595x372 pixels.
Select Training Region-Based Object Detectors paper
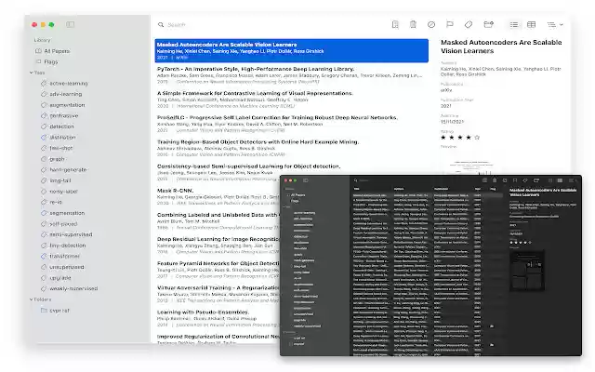click(x=291, y=148)
